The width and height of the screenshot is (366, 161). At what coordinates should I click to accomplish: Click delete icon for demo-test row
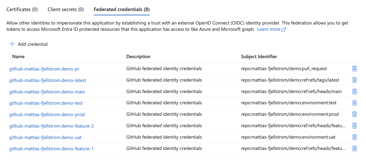[x=354, y=103]
